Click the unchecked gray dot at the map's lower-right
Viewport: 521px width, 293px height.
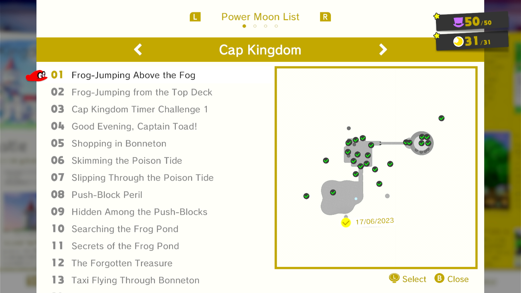click(x=387, y=196)
